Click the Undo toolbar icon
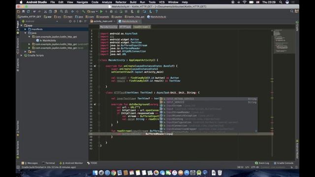 [x=34, y=12]
